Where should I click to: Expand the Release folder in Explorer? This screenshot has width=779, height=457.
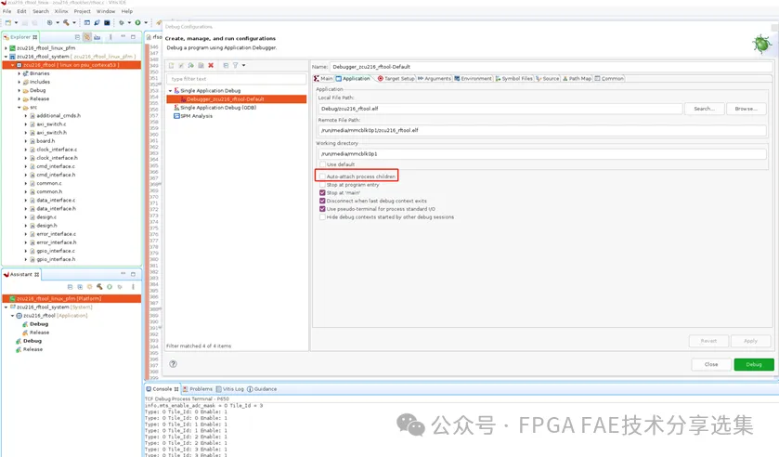pos(19,99)
